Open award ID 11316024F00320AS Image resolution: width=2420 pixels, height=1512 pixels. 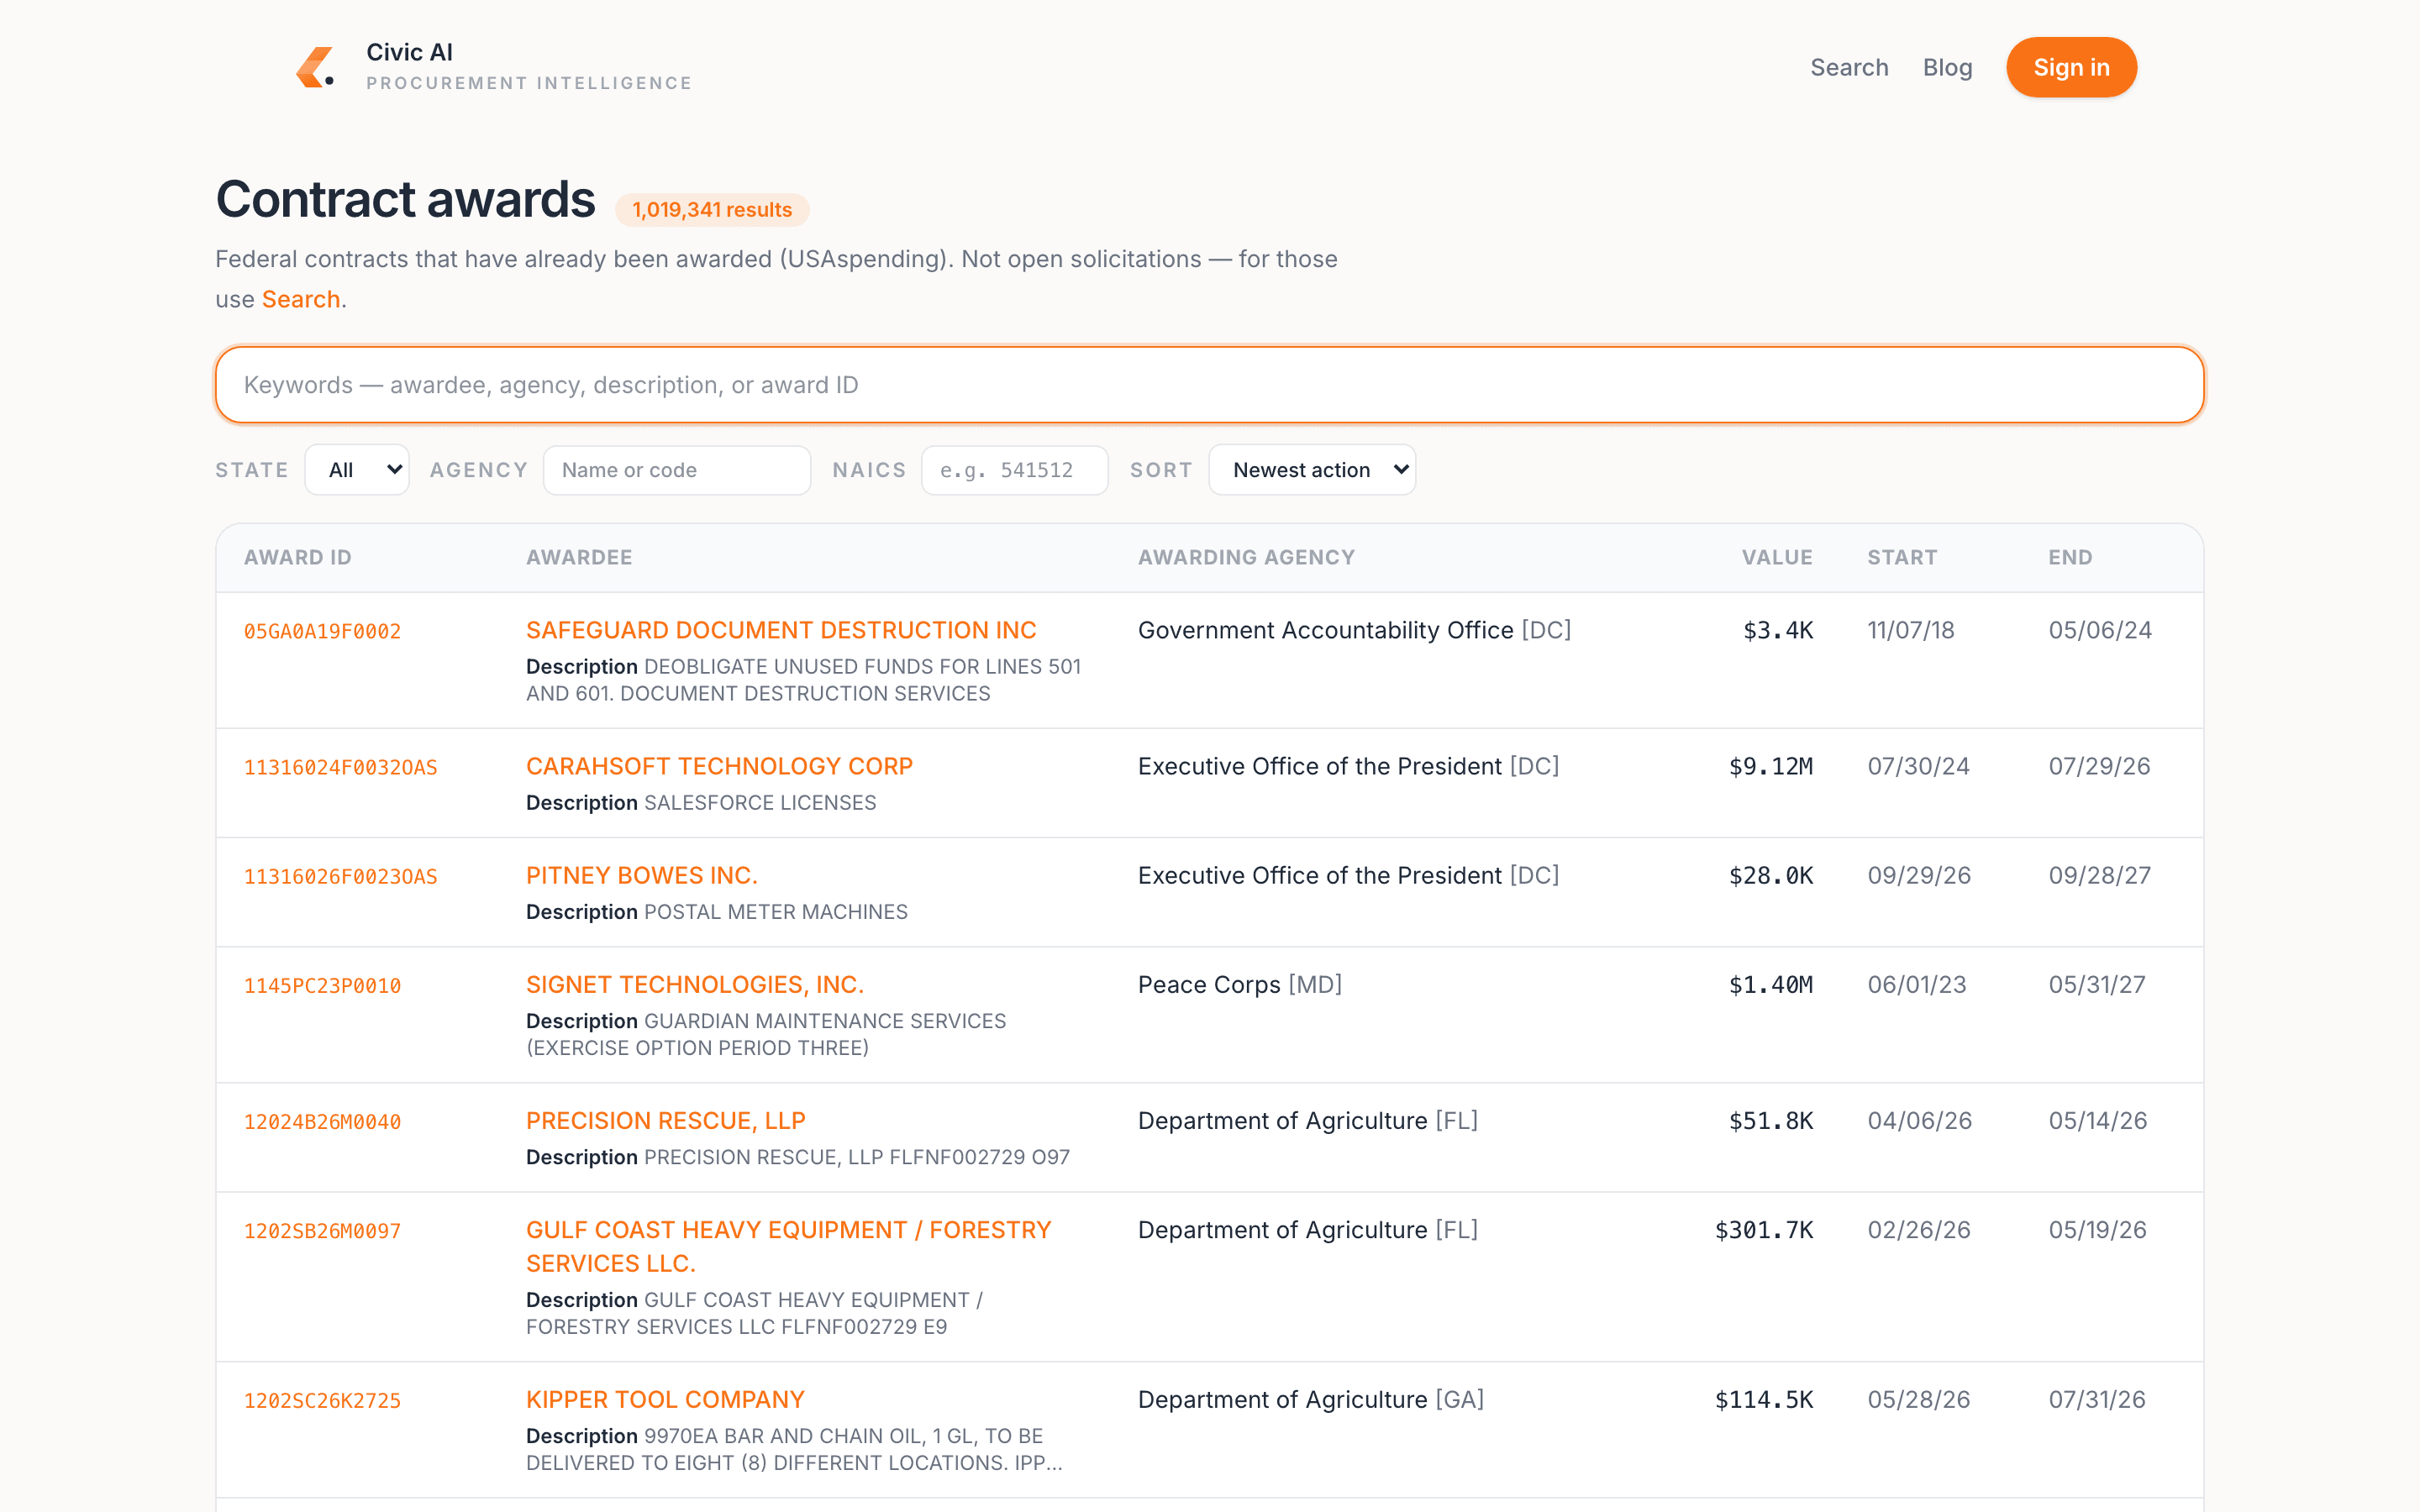(x=340, y=768)
